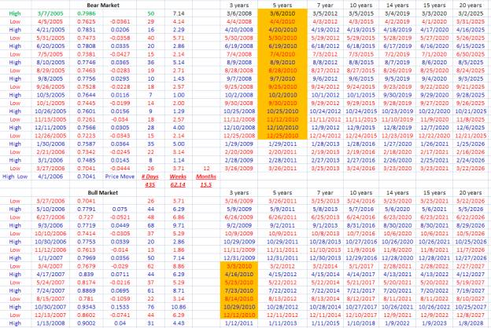491x328 pixels.
Task: Click the date cell 4/1/2006
Action: (50, 177)
